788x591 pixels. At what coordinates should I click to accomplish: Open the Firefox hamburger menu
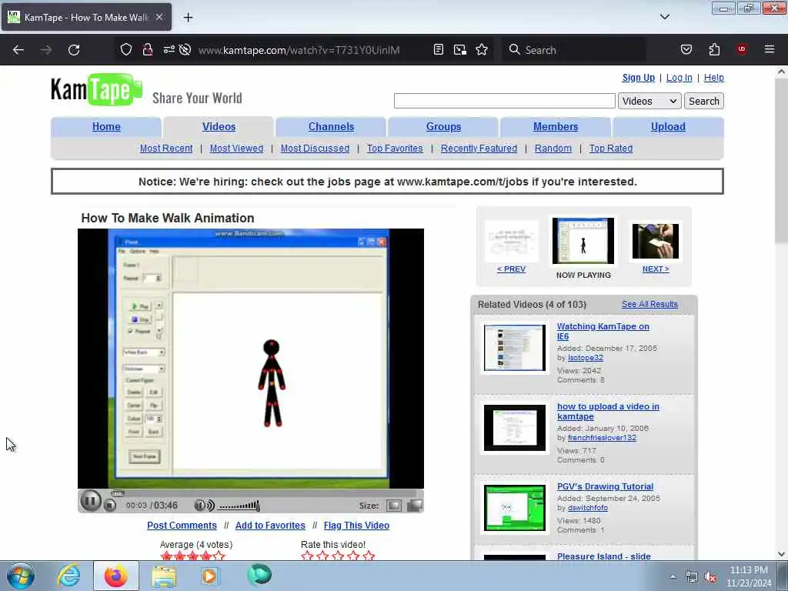pos(770,49)
